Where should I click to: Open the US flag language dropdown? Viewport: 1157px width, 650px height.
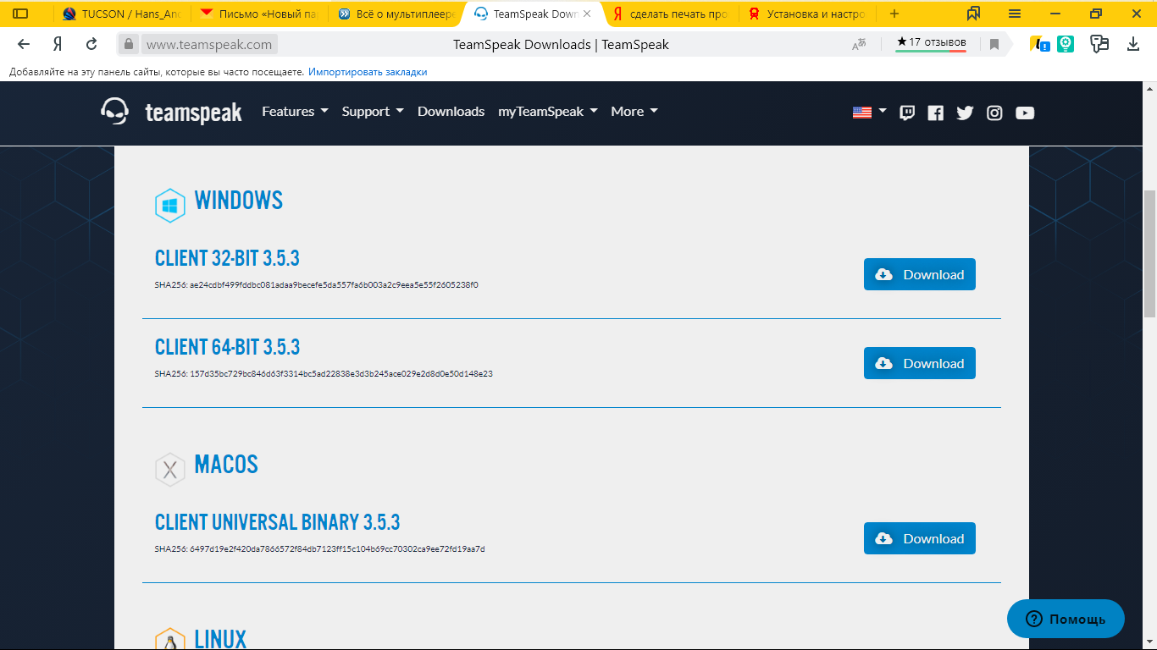[x=869, y=112]
